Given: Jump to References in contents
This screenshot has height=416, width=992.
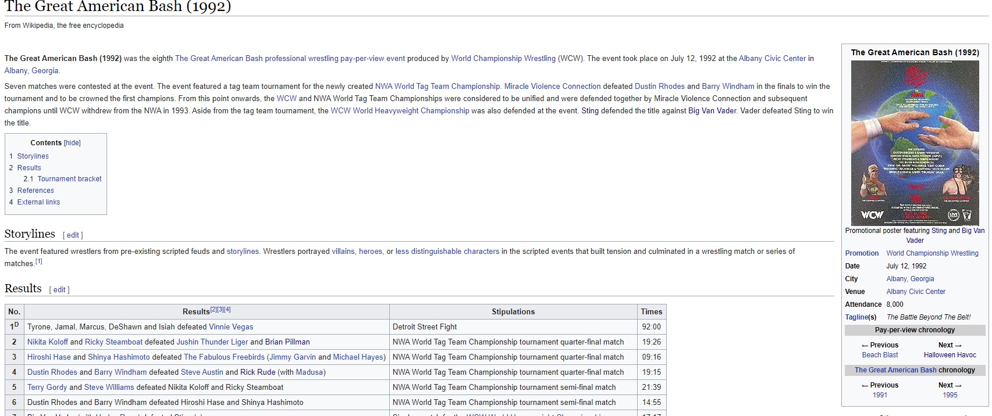Looking at the screenshot, I should (35, 191).
